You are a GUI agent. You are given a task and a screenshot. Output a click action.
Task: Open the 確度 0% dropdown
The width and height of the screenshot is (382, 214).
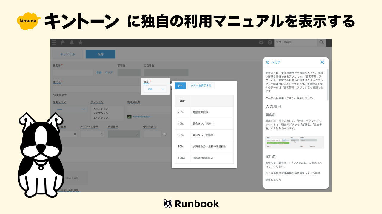[x=155, y=89]
